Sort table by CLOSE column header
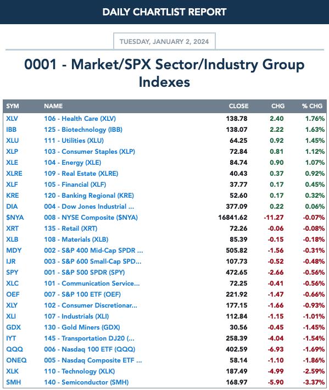This screenshot has width=329, height=390. [238, 106]
